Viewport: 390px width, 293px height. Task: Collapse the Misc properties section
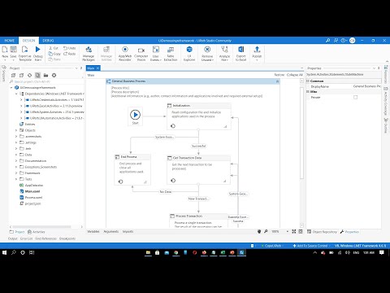click(308, 92)
